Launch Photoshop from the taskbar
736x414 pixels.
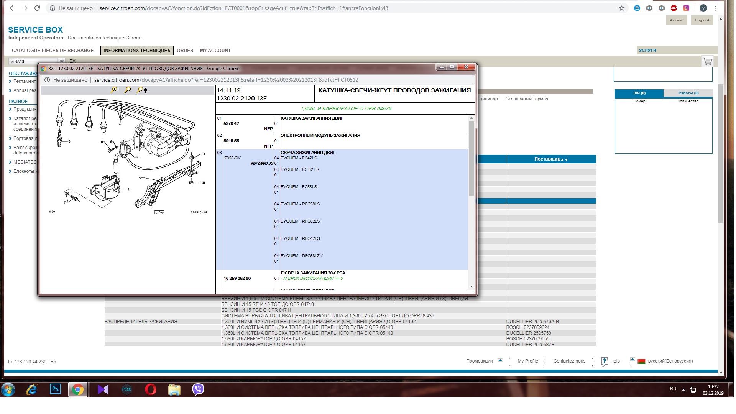pyautogui.click(x=55, y=389)
